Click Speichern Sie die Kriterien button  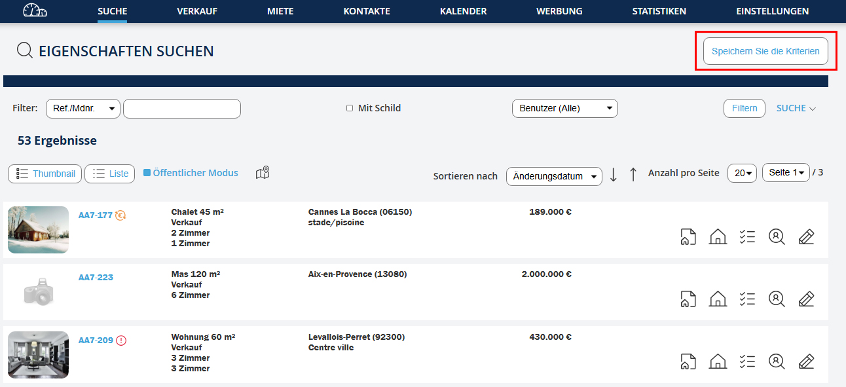(x=765, y=51)
